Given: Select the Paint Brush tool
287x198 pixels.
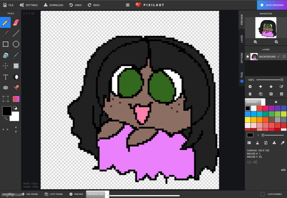Looking at the screenshot, I should point(6,33).
